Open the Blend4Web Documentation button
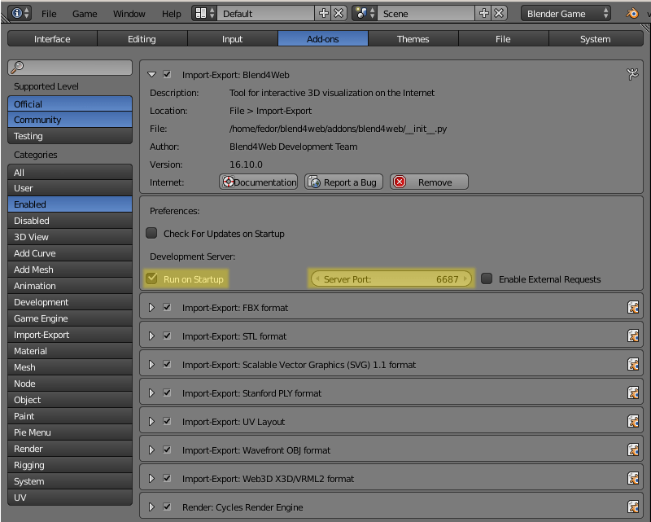The height and width of the screenshot is (522, 651). pyautogui.click(x=258, y=182)
